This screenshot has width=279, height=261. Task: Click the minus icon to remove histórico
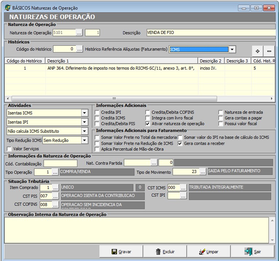pyautogui.click(x=269, y=51)
